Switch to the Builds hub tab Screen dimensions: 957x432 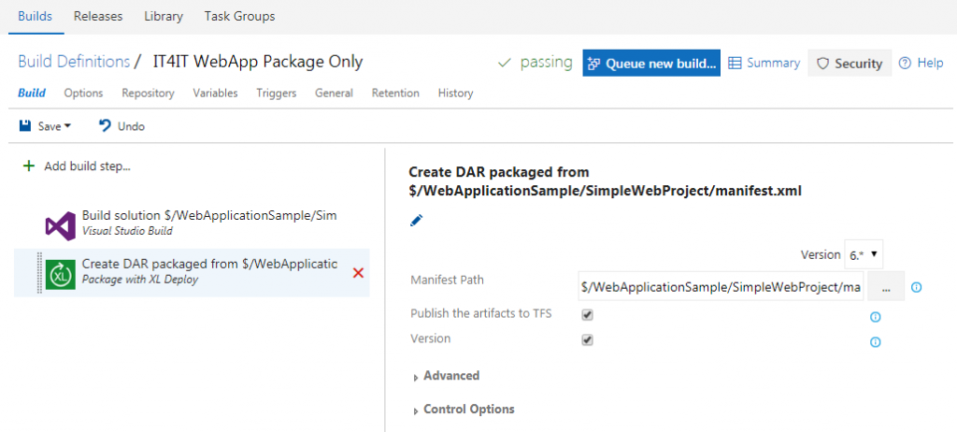pyautogui.click(x=35, y=17)
